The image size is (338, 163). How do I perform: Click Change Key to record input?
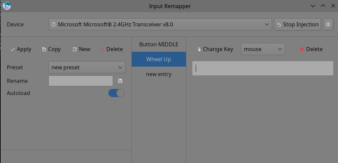215,49
